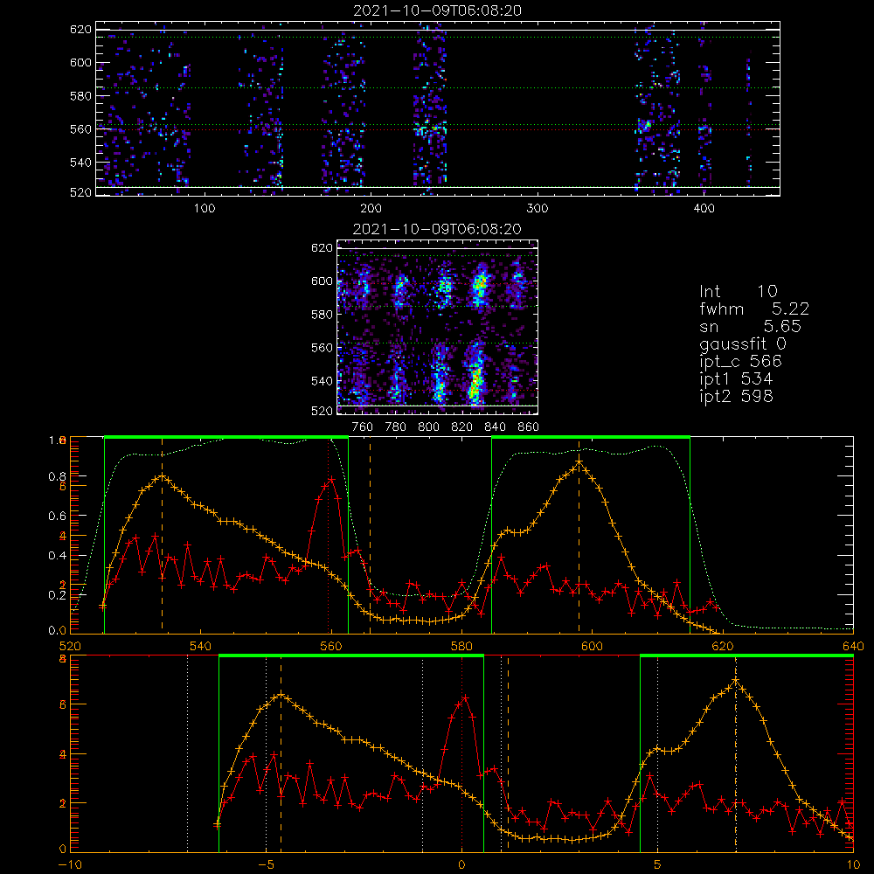Select the 'fwhm 5.22' readout
874x874 pixels.
coord(754,309)
